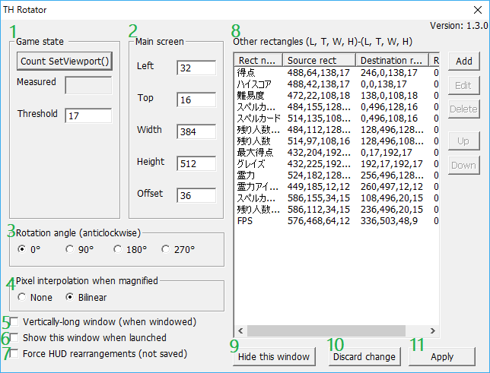Click scroll-left arrow of rectangle list

[240, 330]
